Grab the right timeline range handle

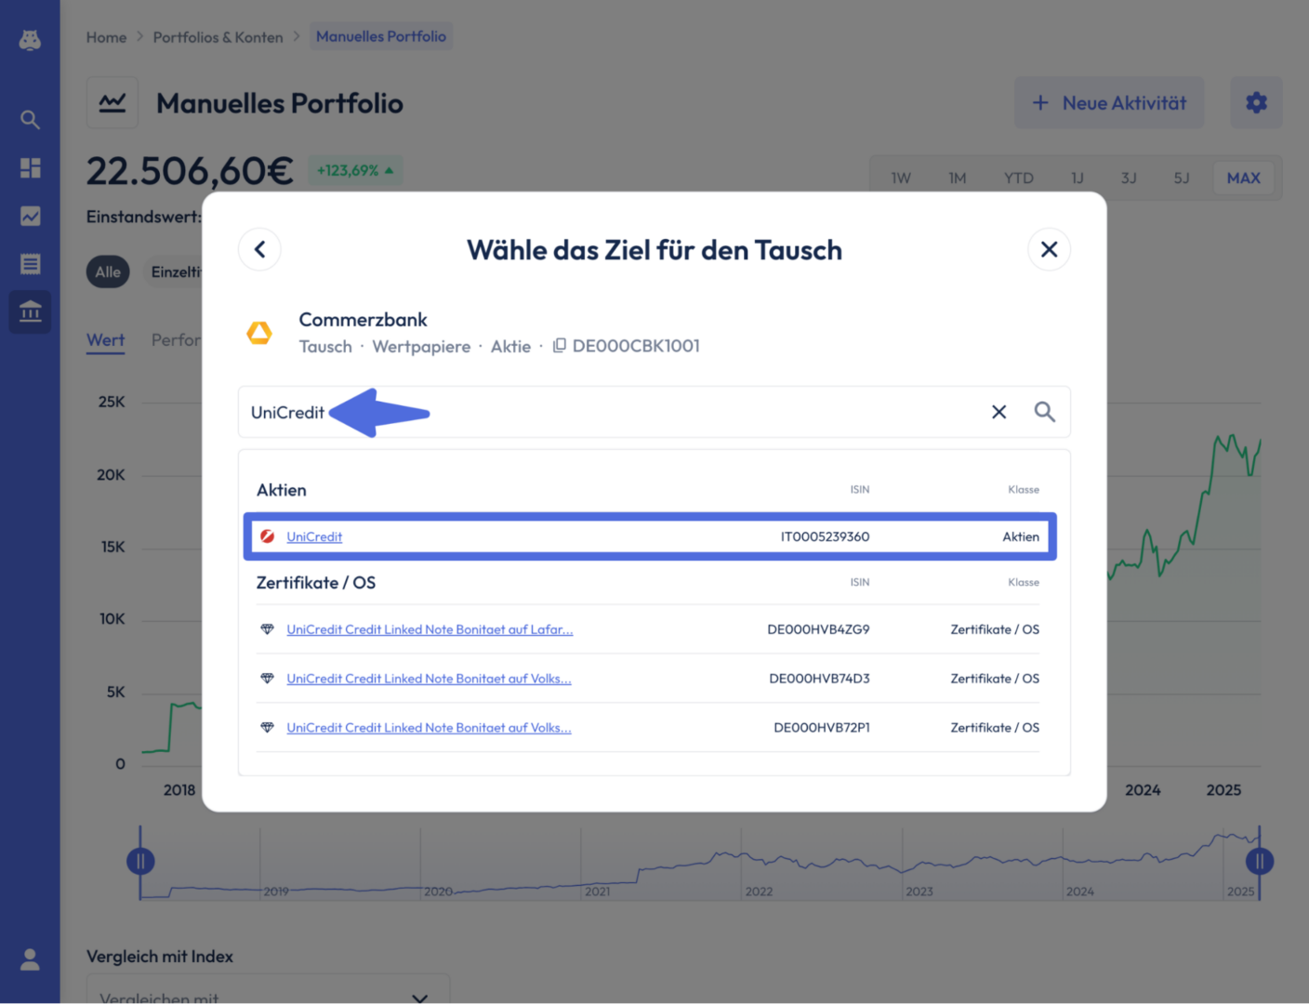[1260, 861]
